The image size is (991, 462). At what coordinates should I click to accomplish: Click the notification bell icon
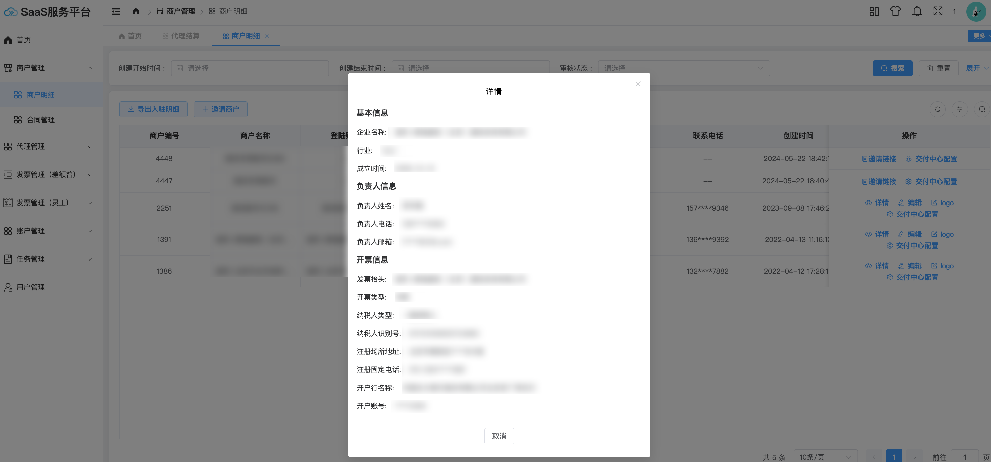917,11
